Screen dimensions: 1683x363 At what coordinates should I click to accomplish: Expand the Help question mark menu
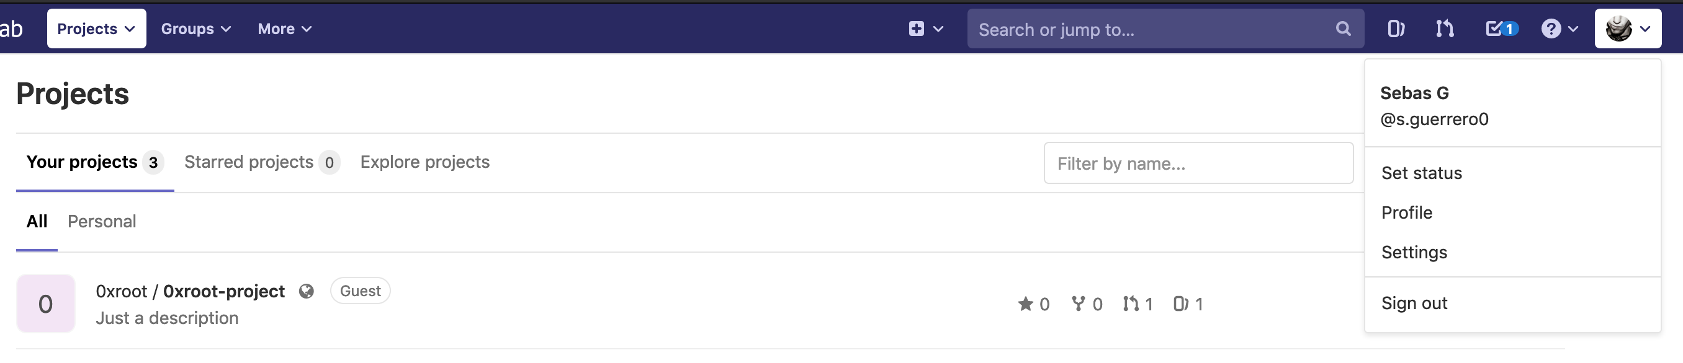point(1560,28)
